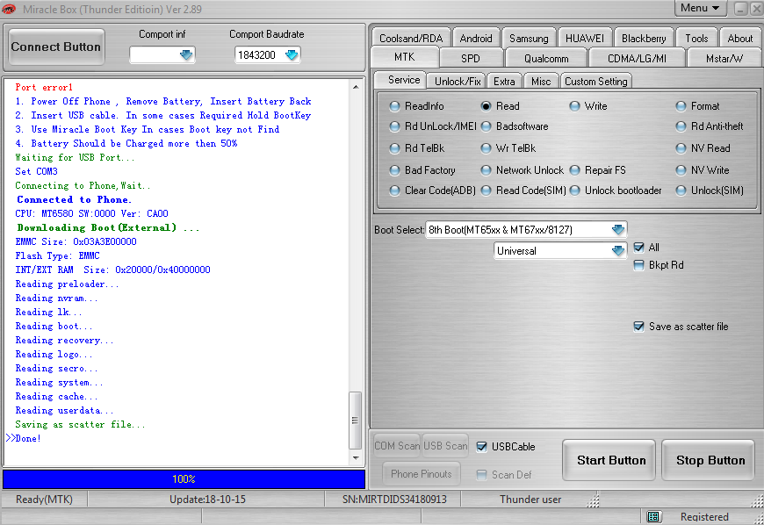Select the Rd TelBk radio option
Image resolution: width=764 pixels, height=525 pixels.
[x=394, y=148]
